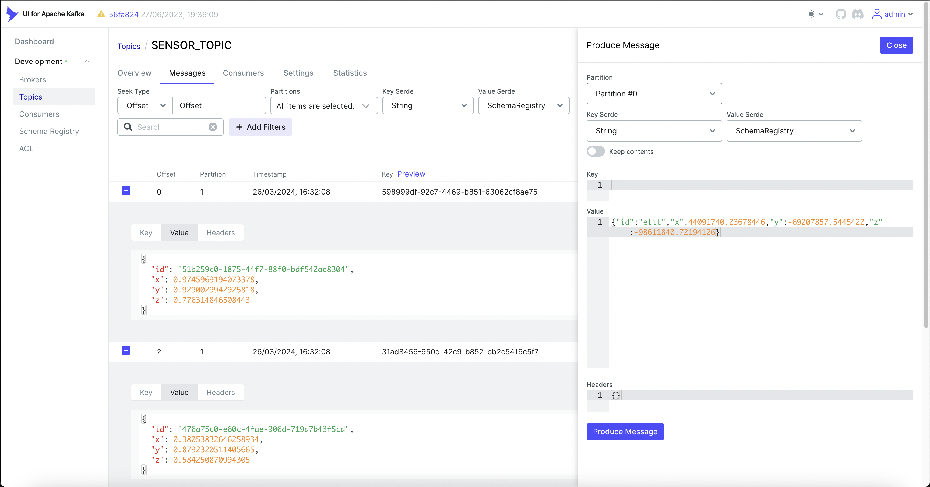Collapse the Development cluster section
This screenshot has height=487, width=930.
pos(87,61)
